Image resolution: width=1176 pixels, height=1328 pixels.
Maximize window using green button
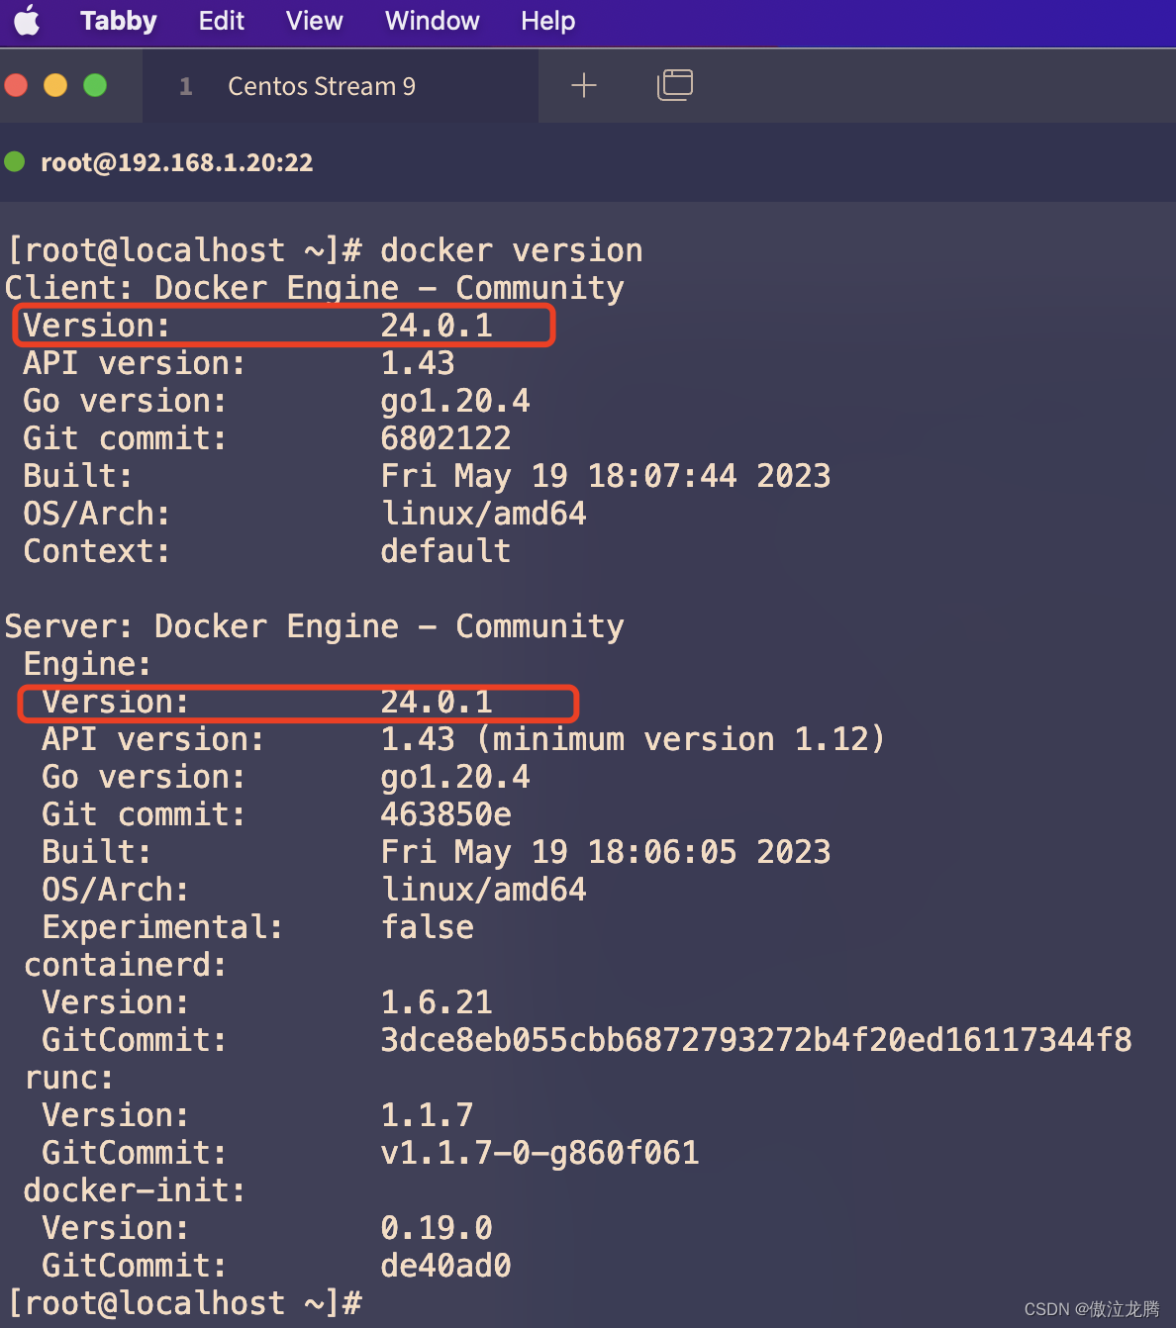pos(95,85)
